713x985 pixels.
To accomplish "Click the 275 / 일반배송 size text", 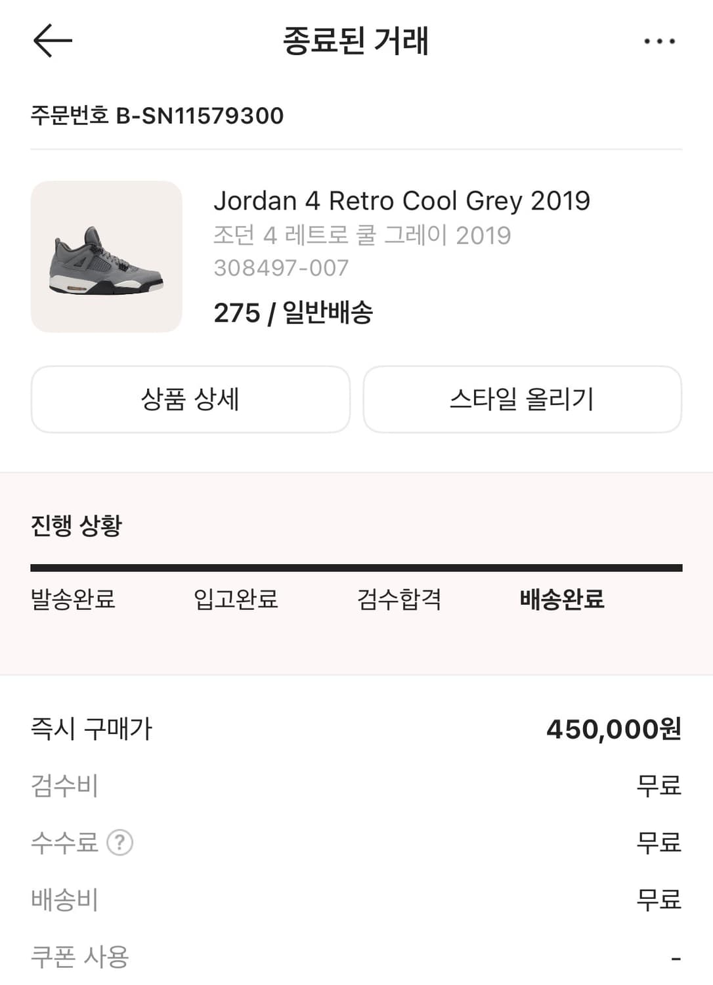I will click(x=293, y=313).
